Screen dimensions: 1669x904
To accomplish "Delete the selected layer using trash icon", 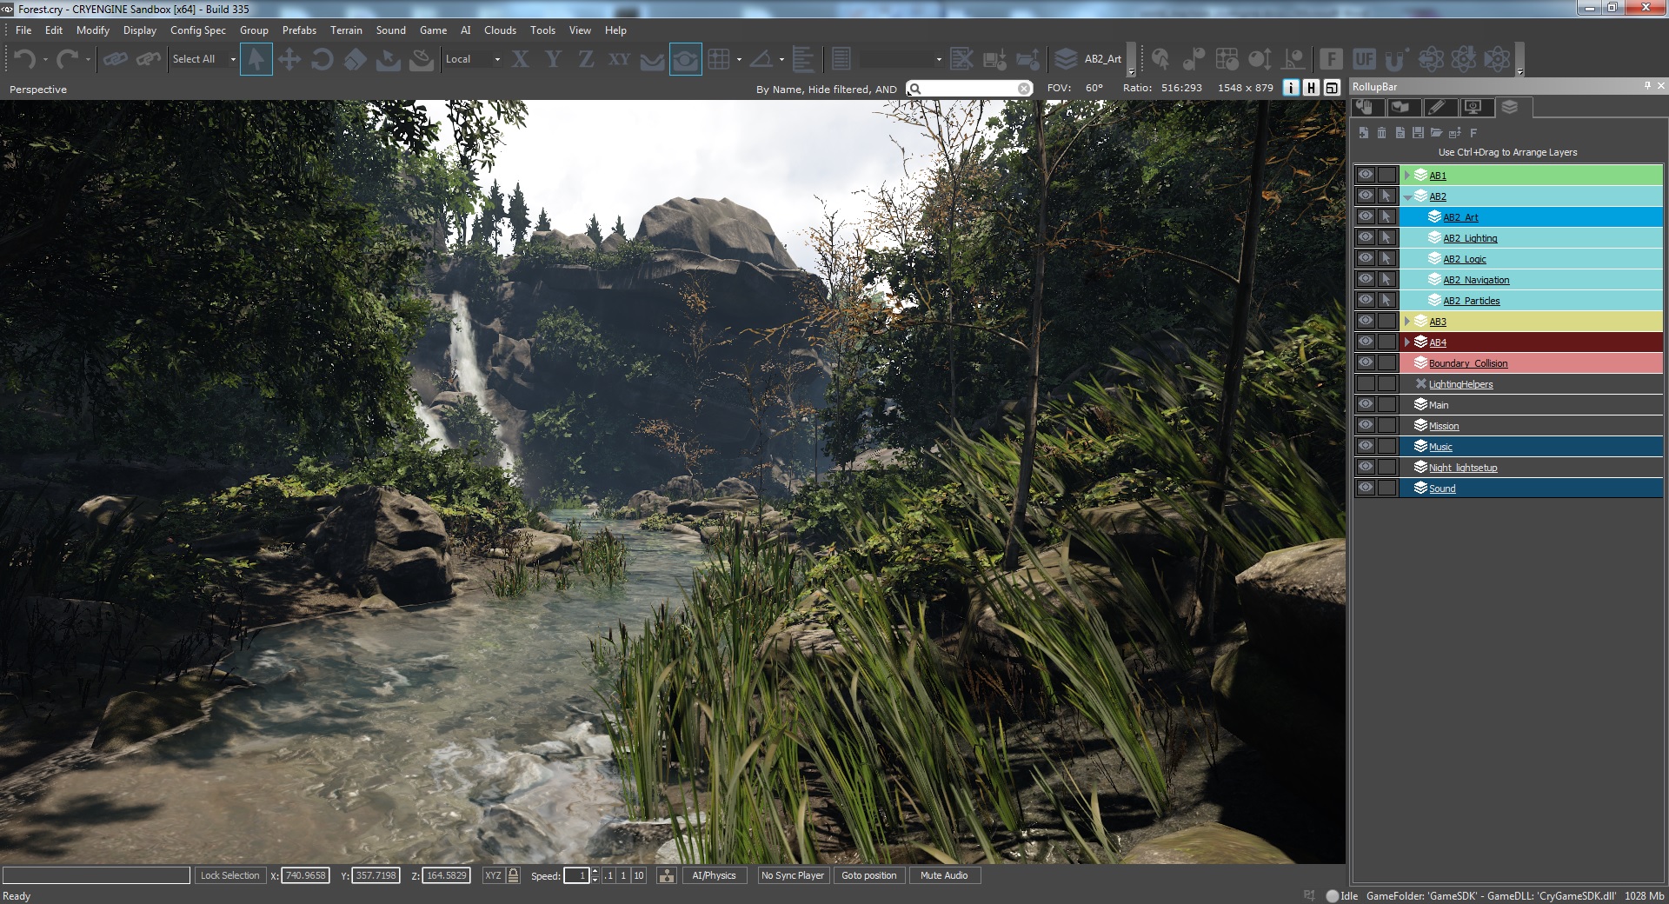I will click(x=1381, y=133).
